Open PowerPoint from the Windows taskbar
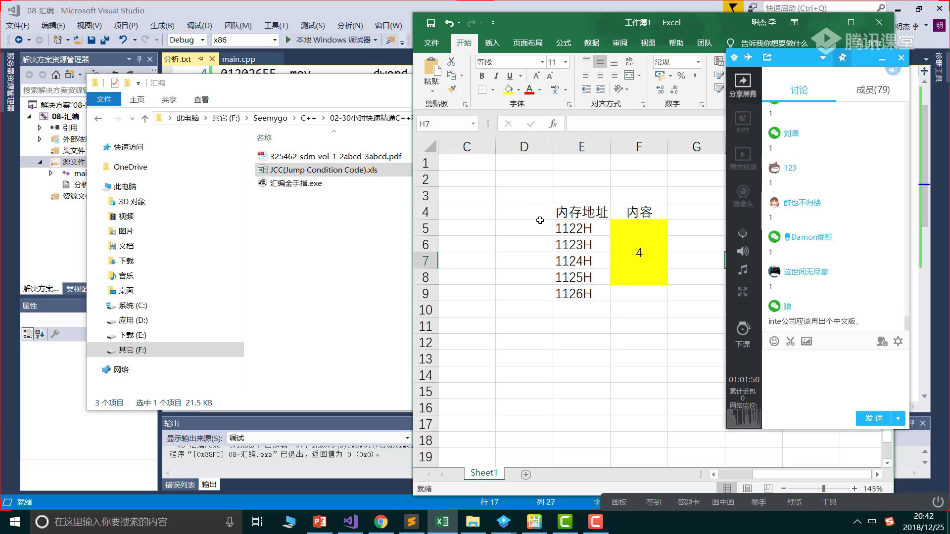 click(319, 522)
